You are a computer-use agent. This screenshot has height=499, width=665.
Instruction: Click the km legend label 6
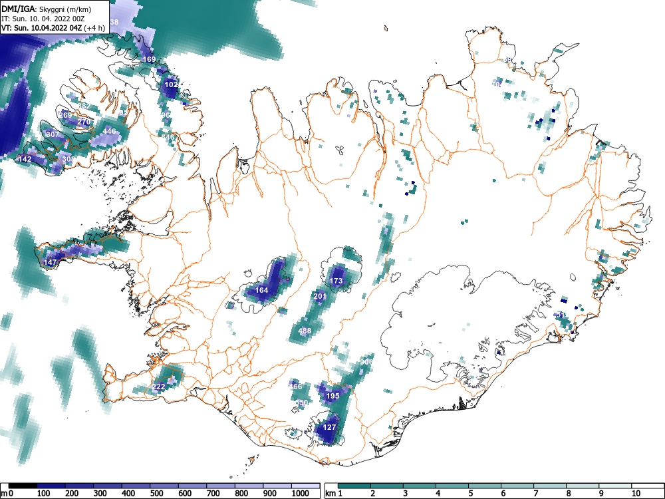click(x=503, y=494)
